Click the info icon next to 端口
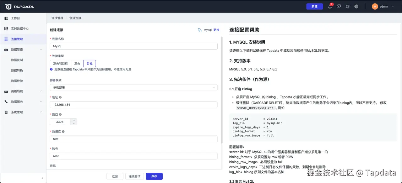The width and height of the screenshot is (402, 183). [60, 115]
